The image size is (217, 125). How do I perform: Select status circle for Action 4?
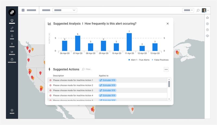(50, 95)
